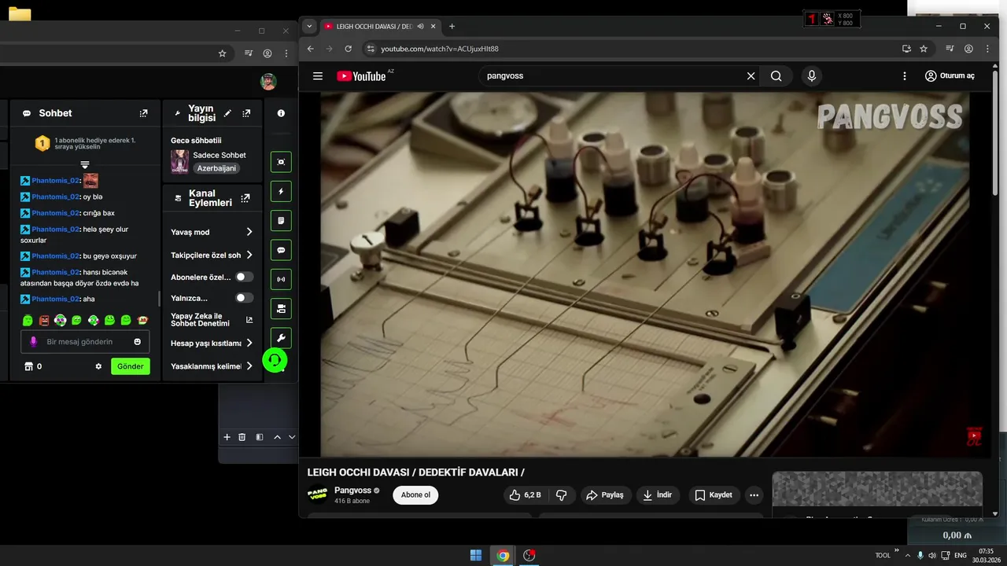Viewport: 1007px width, 566px height.
Task: Open YouTube hamburger guide menu
Action: (318, 76)
